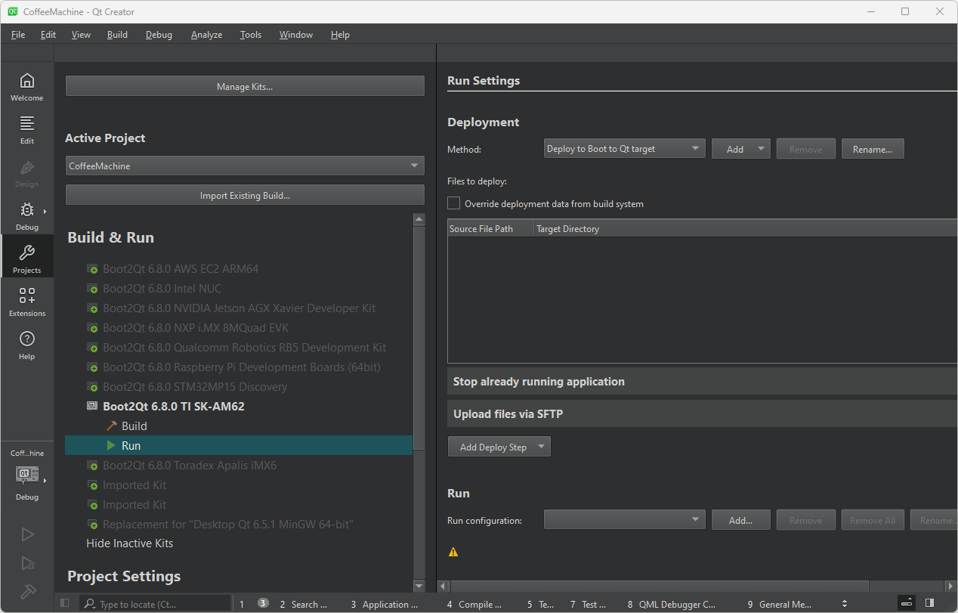The height and width of the screenshot is (613, 958).
Task: Open the Add Deploy Step dropdown
Action: pyautogui.click(x=499, y=447)
